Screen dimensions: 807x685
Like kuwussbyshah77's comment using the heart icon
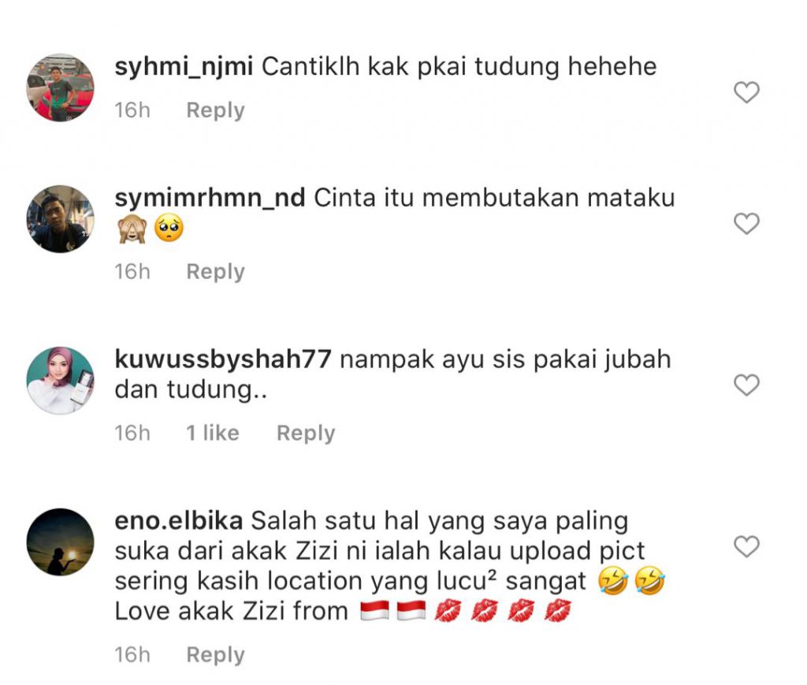pyautogui.click(x=746, y=385)
